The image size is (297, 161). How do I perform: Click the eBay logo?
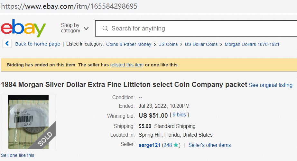tap(23, 28)
